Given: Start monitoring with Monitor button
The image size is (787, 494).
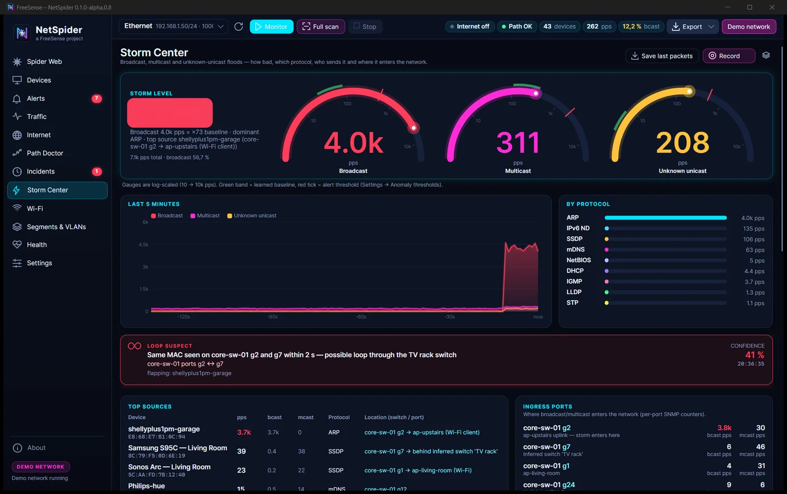Looking at the screenshot, I should pyautogui.click(x=272, y=27).
